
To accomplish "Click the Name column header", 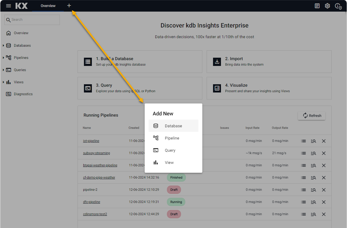I will click(87, 128).
